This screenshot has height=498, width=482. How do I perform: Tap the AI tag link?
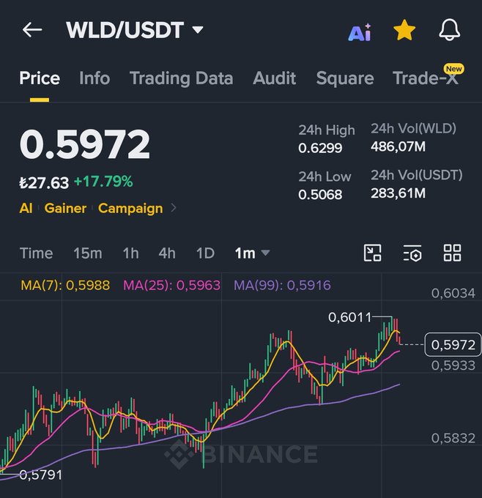pos(26,208)
